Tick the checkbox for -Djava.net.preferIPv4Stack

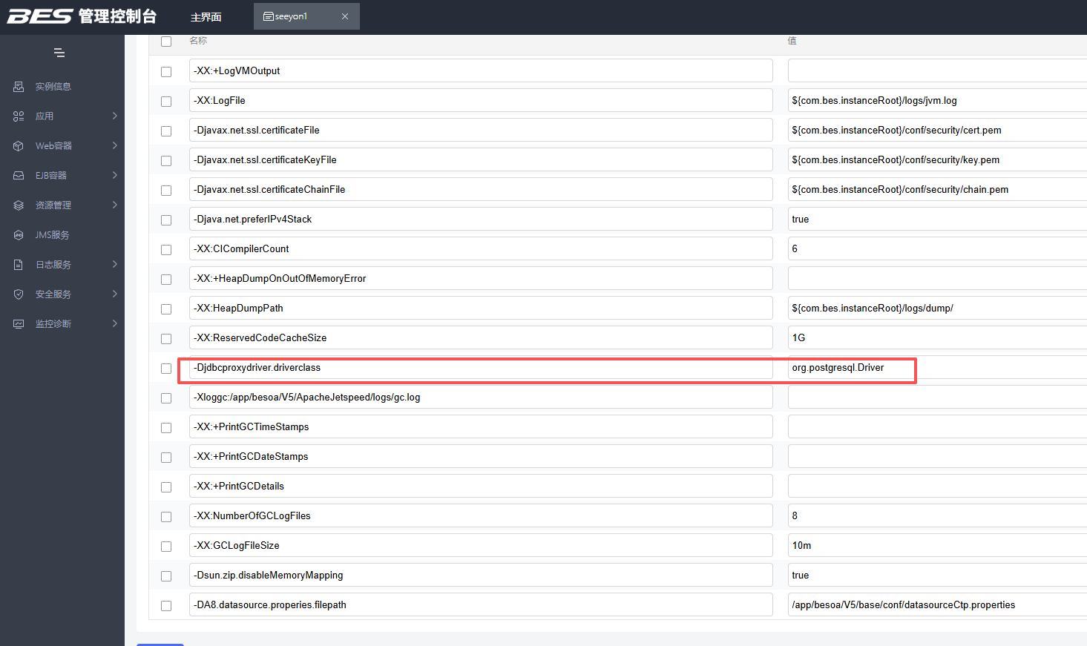tap(166, 220)
